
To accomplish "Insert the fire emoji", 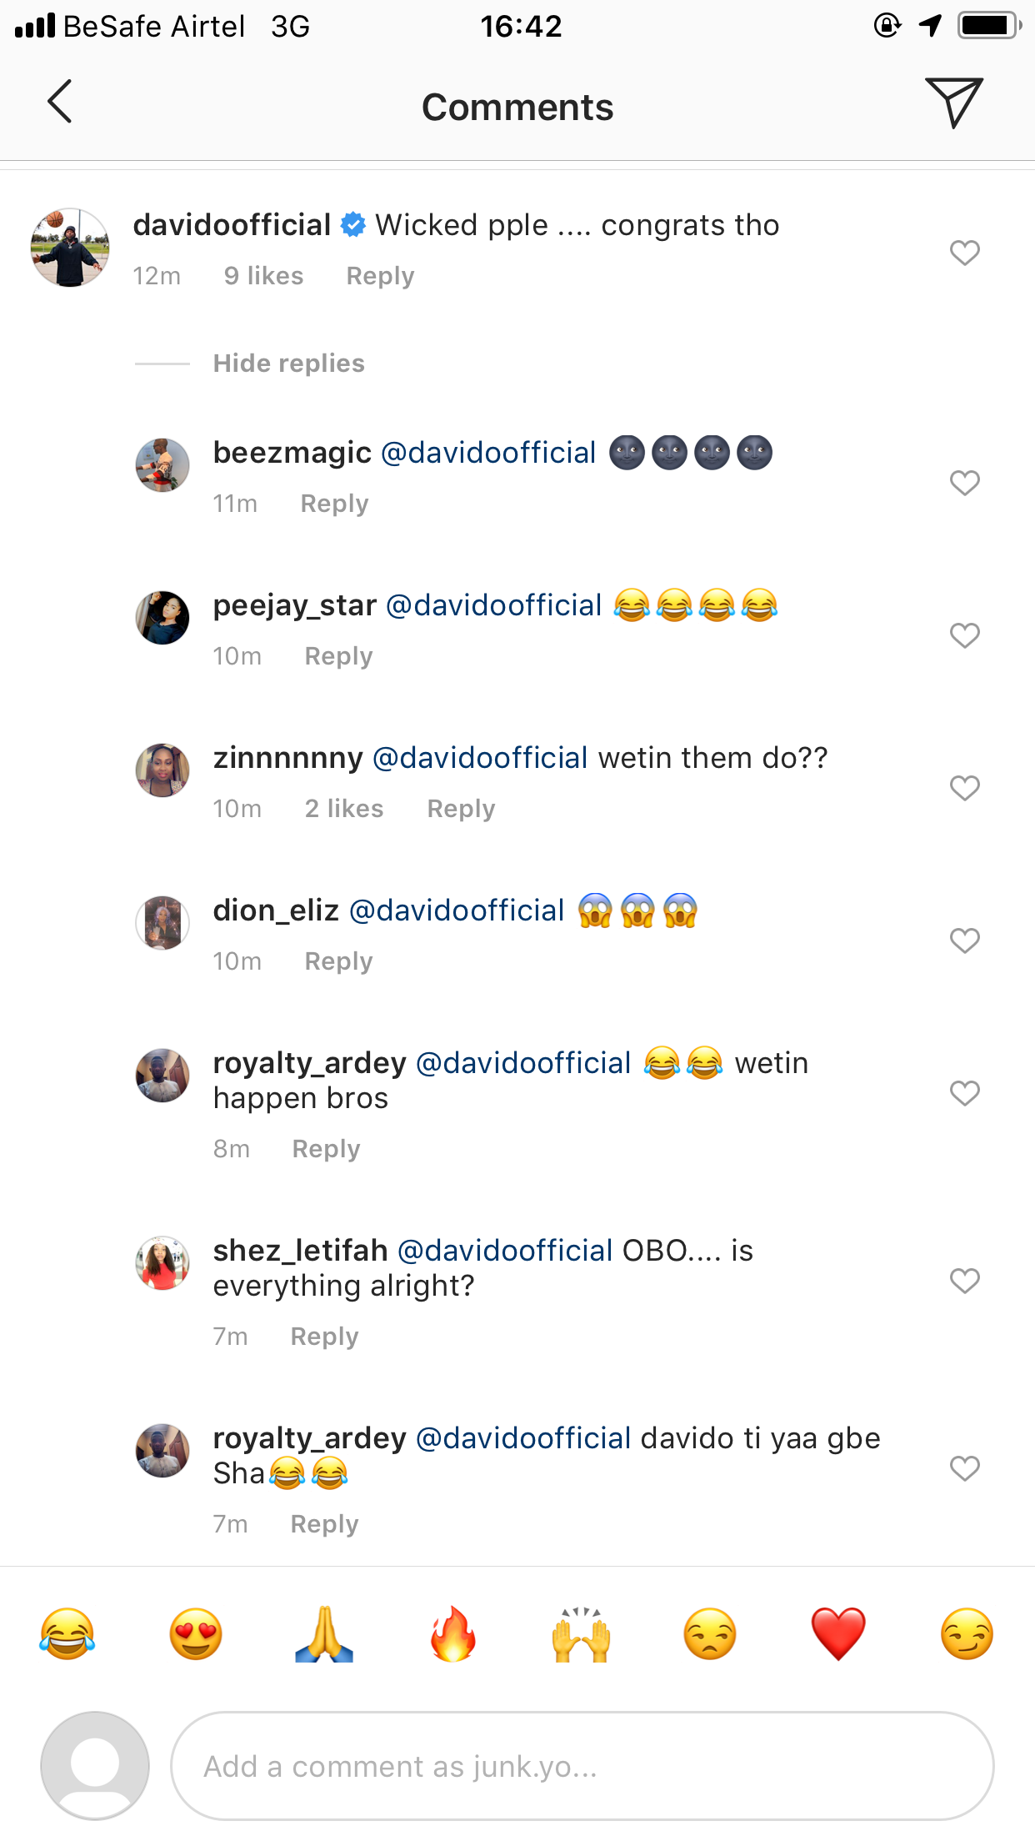I will [452, 1634].
